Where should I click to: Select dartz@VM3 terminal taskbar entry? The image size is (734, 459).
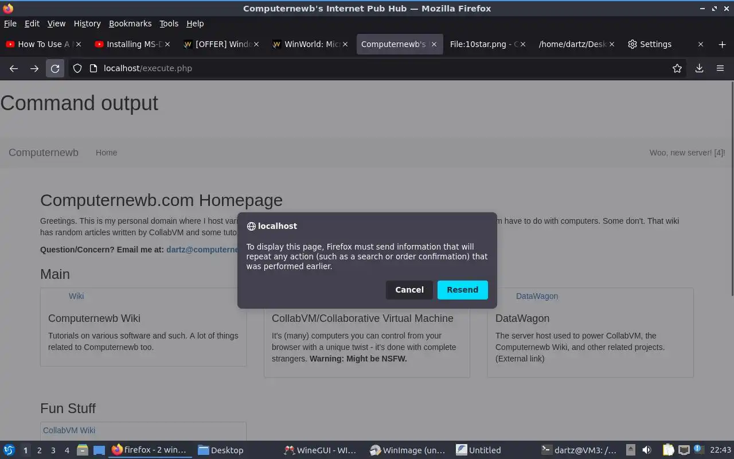(580, 450)
